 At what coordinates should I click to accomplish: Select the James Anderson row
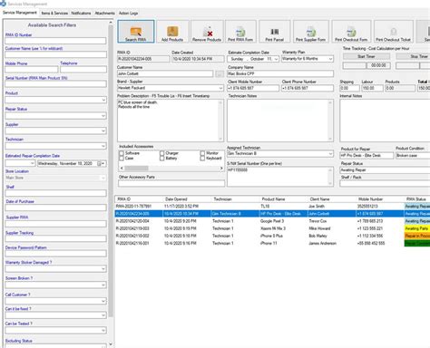272,243
